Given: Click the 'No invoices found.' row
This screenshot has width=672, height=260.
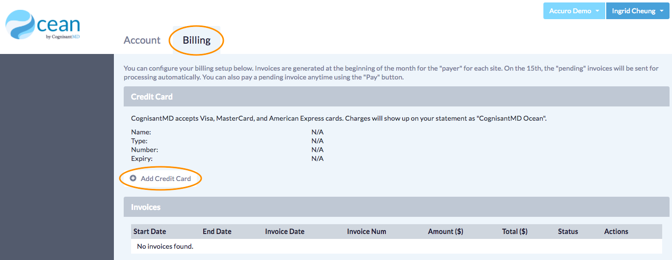Looking at the screenshot, I should point(165,246).
